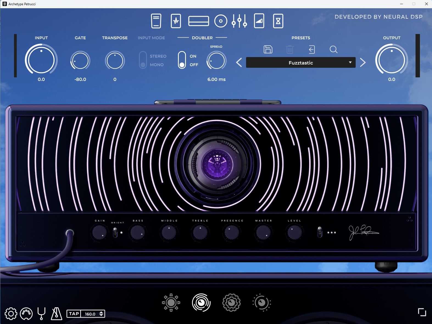This screenshot has height=324, width=432.
Task: Click the amp BASS knob
Action: tap(138, 233)
